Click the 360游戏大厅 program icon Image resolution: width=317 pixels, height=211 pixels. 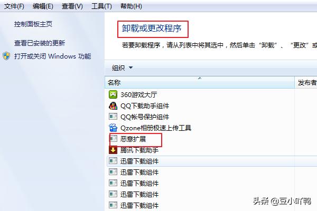tap(113, 94)
